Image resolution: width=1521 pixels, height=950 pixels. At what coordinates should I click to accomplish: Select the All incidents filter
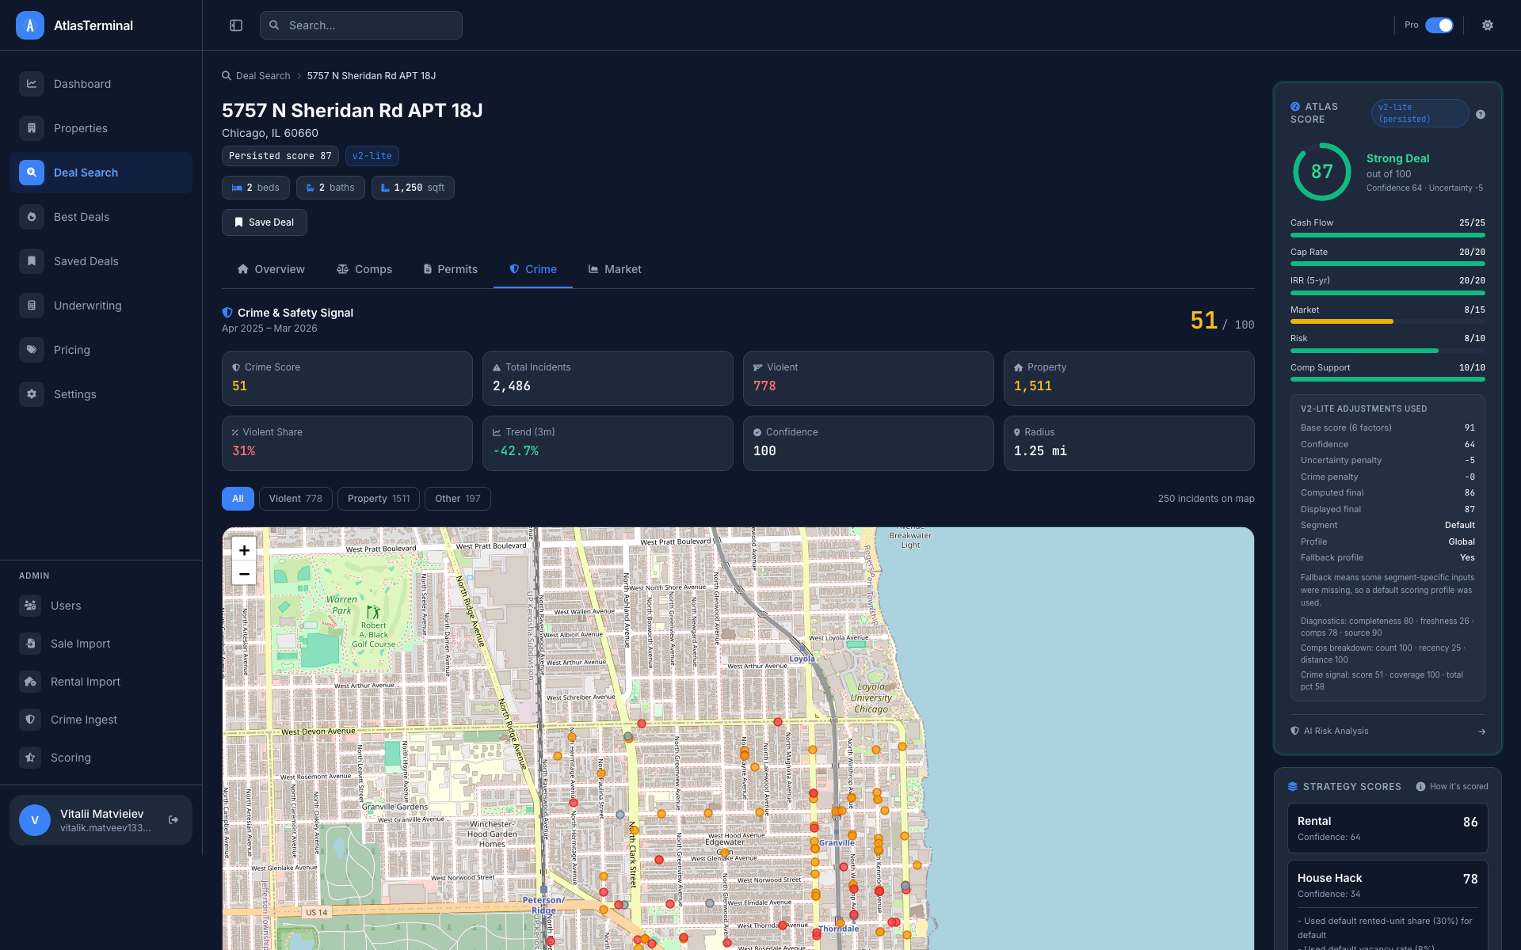pyautogui.click(x=238, y=499)
